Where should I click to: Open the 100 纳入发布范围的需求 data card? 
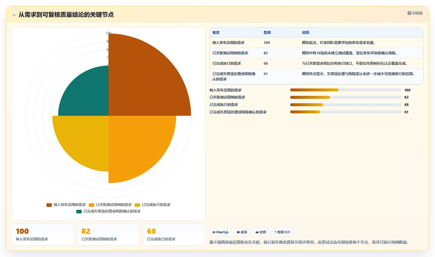43,234
